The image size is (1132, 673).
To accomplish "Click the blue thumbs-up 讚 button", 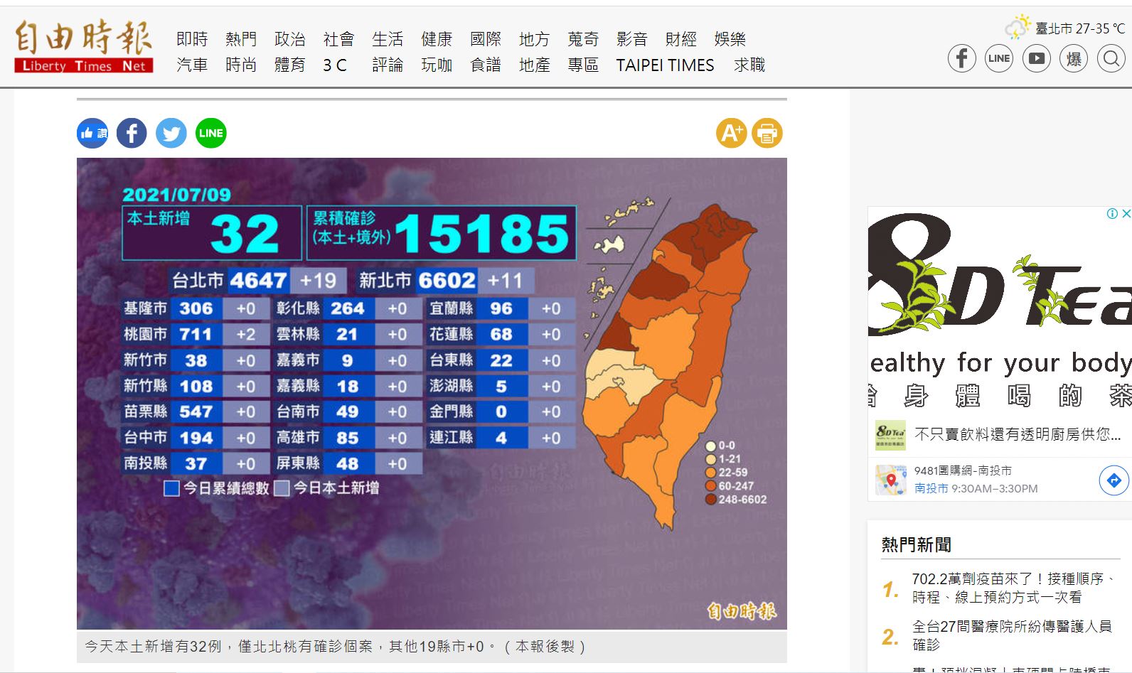I will click(92, 133).
